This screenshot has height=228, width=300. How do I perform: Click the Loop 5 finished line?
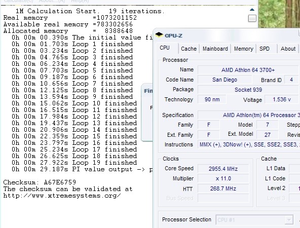72,70
